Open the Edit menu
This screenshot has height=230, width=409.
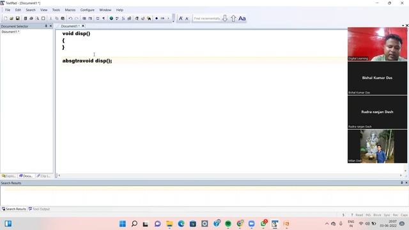click(18, 10)
